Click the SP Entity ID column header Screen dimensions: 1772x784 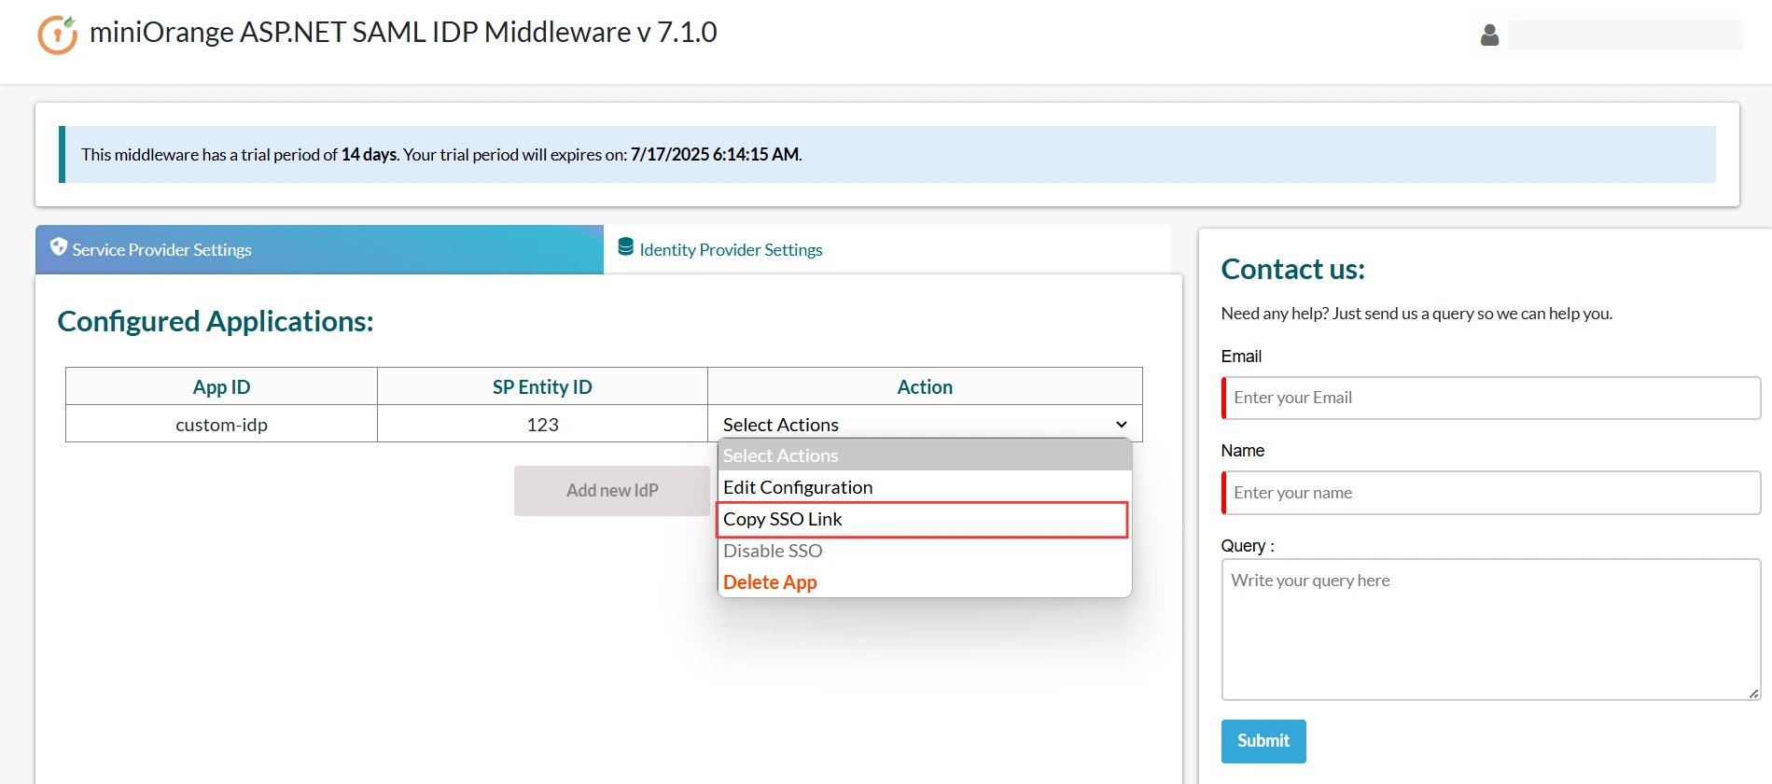pyautogui.click(x=542, y=386)
